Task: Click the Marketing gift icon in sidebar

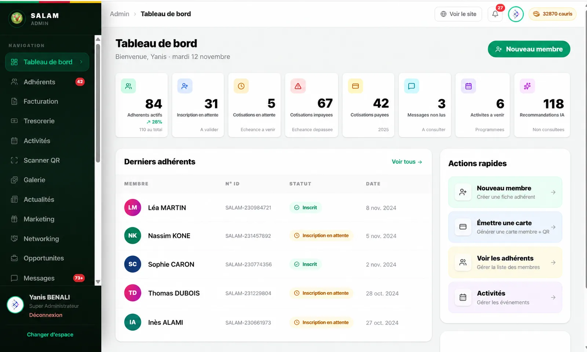Action: 14,219
